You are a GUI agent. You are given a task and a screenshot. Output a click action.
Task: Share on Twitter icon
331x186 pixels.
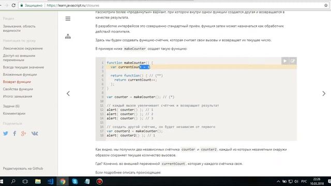[x=6, y=133]
